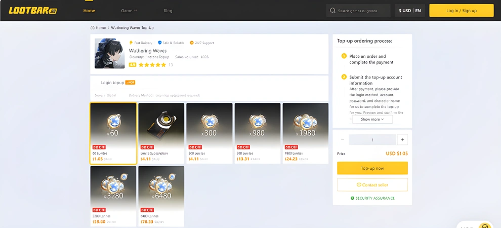This screenshot has height=228, width=501.
Task: Select the 6480 Lunites package
Action: coord(161,196)
